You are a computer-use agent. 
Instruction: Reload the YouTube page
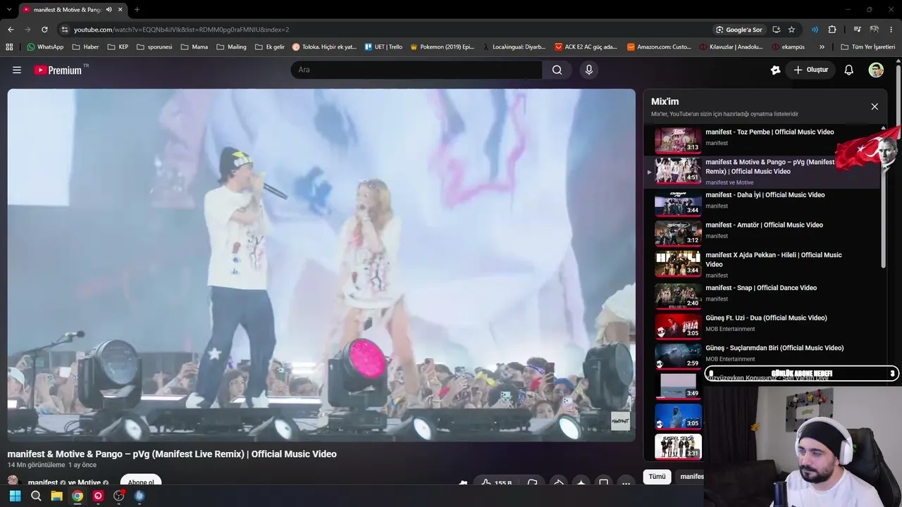click(x=44, y=30)
